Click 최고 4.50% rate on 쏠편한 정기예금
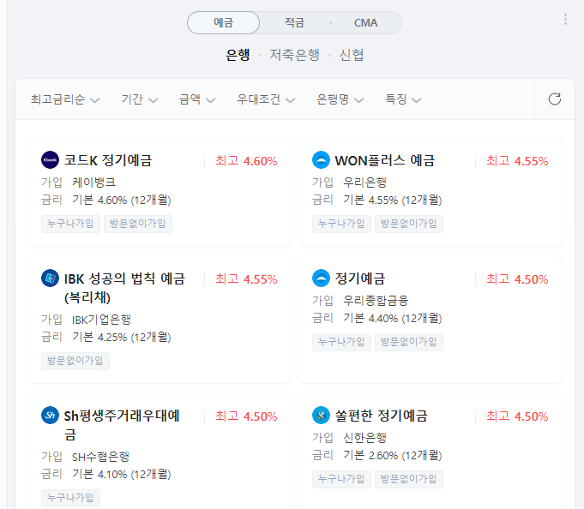The image size is (584, 509). [x=517, y=416]
